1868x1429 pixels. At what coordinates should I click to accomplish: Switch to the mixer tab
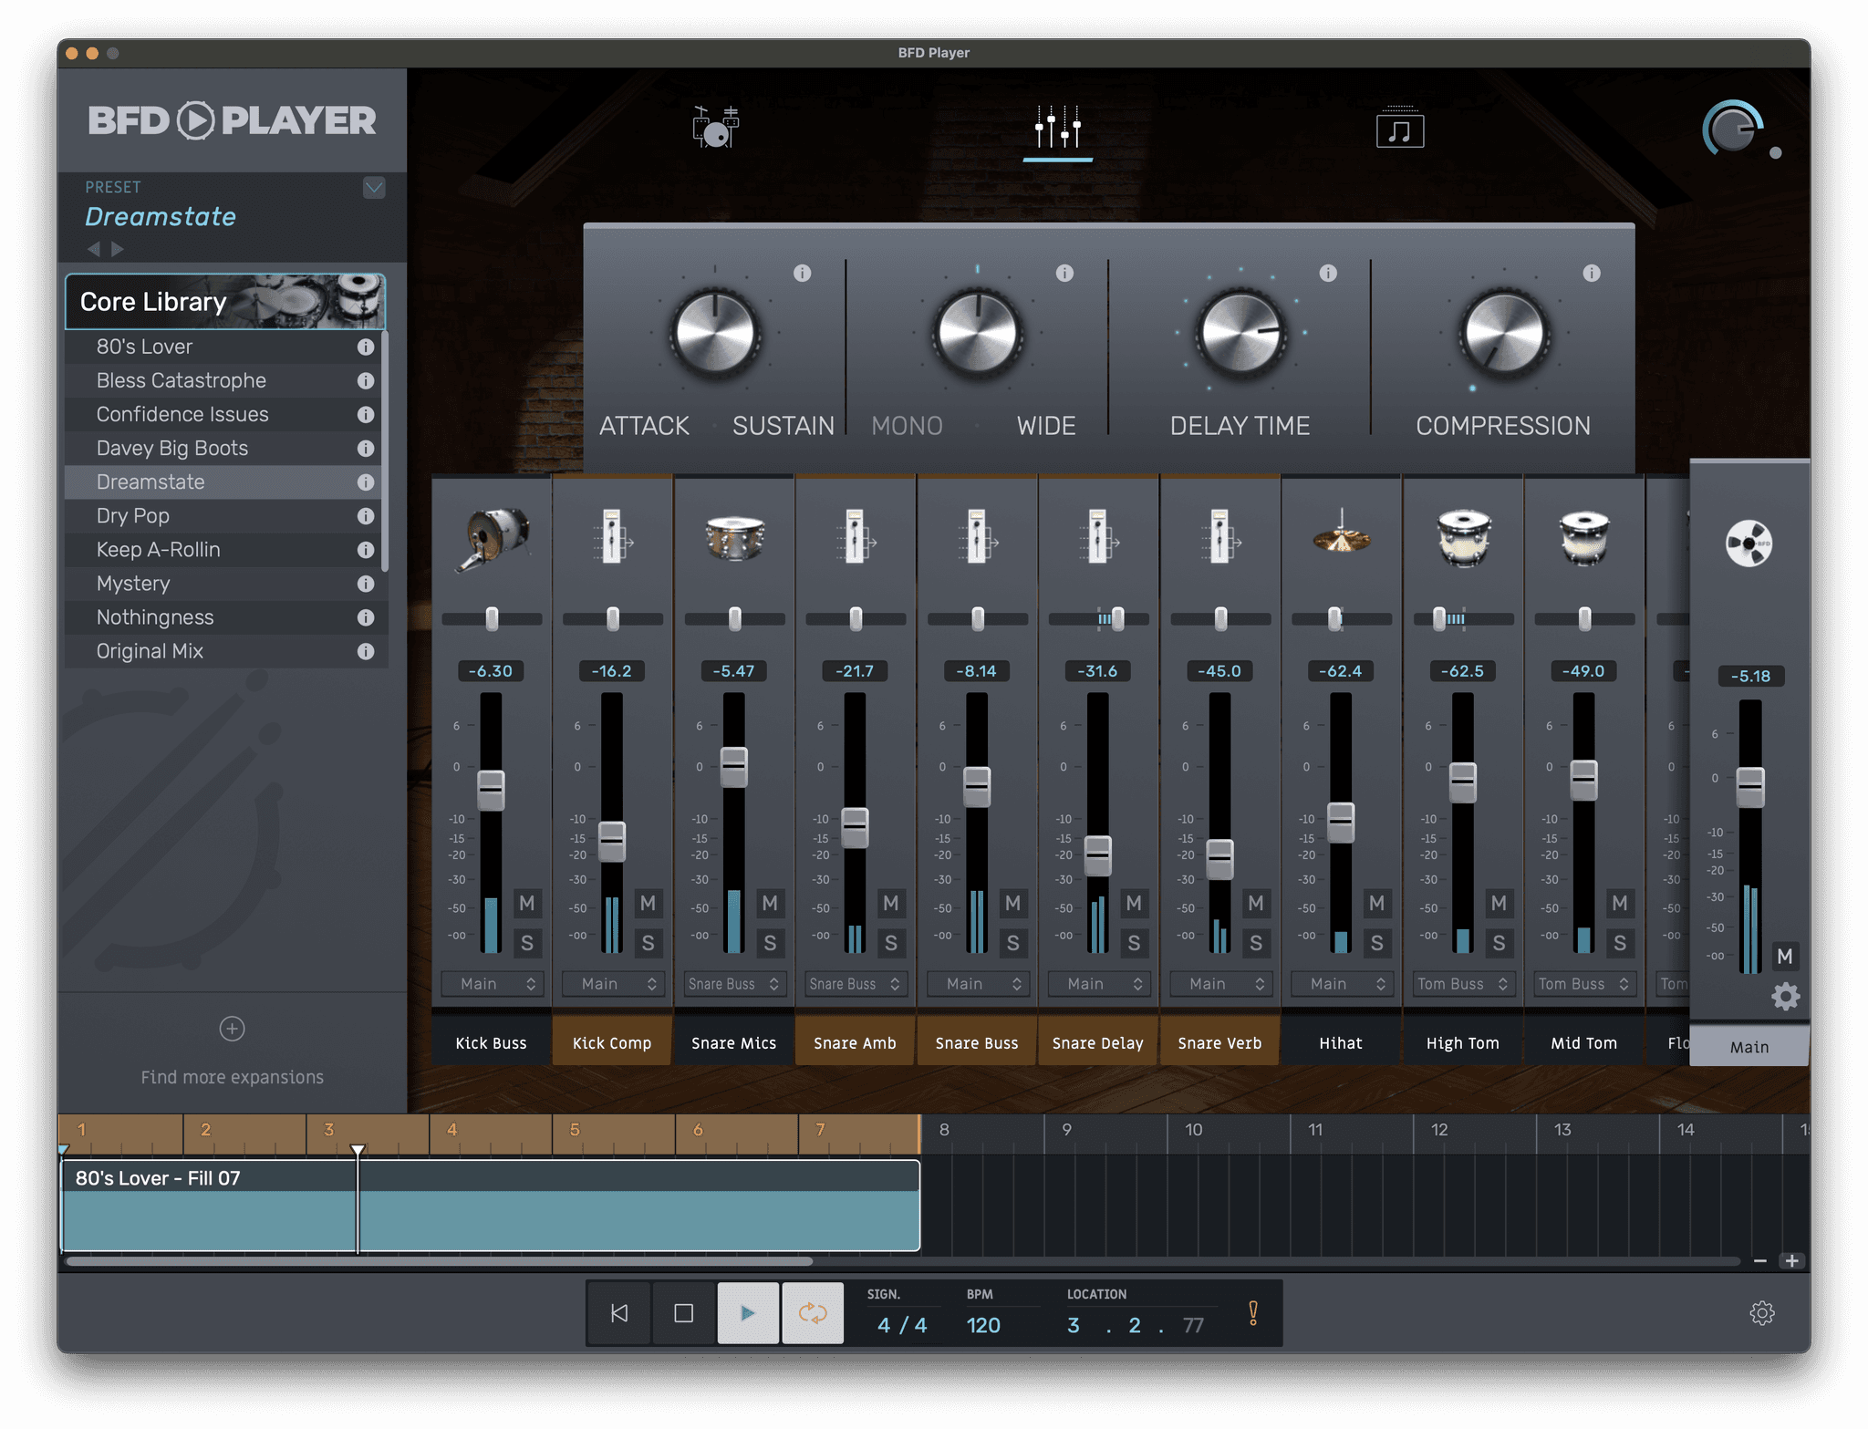1057,129
